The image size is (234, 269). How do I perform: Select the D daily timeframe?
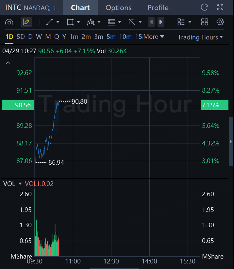30,37
